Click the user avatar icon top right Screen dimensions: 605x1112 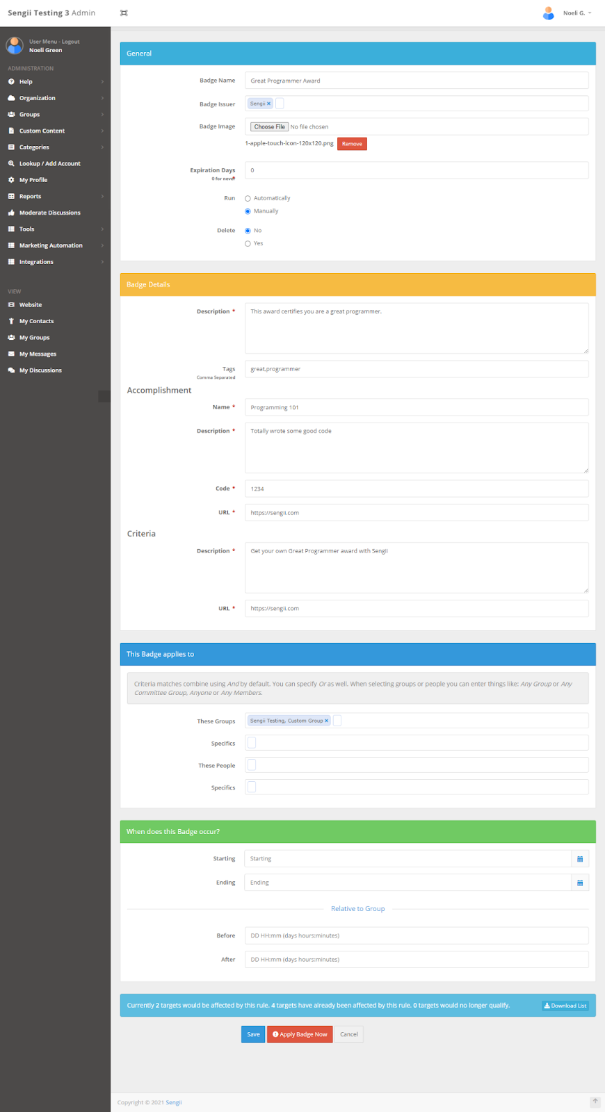pyautogui.click(x=549, y=13)
